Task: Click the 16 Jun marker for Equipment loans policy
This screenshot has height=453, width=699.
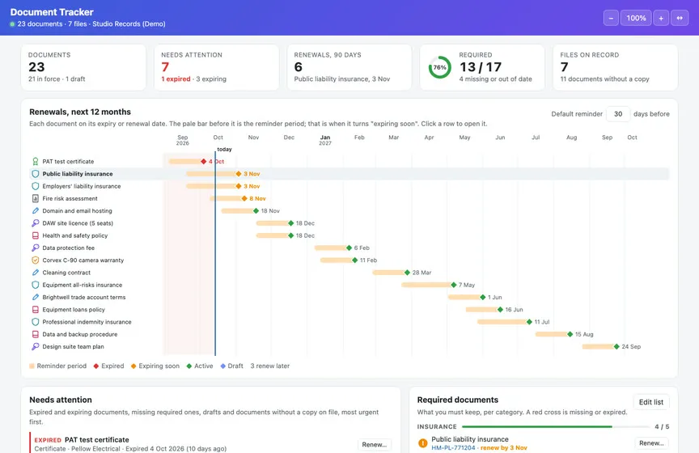Action: [x=500, y=310]
